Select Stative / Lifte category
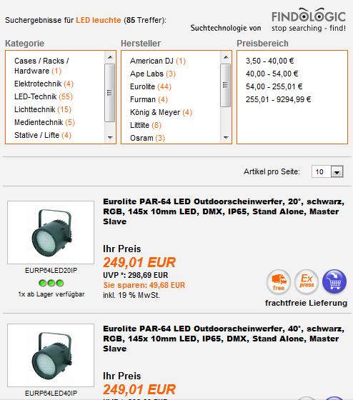This screenshot has height=400, width=353. pyautogui.click(x=43, y=135)
